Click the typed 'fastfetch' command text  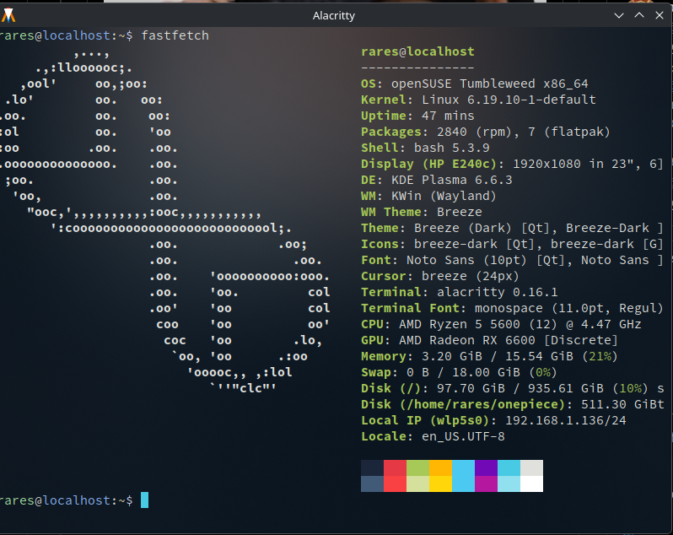click(175, 35)
